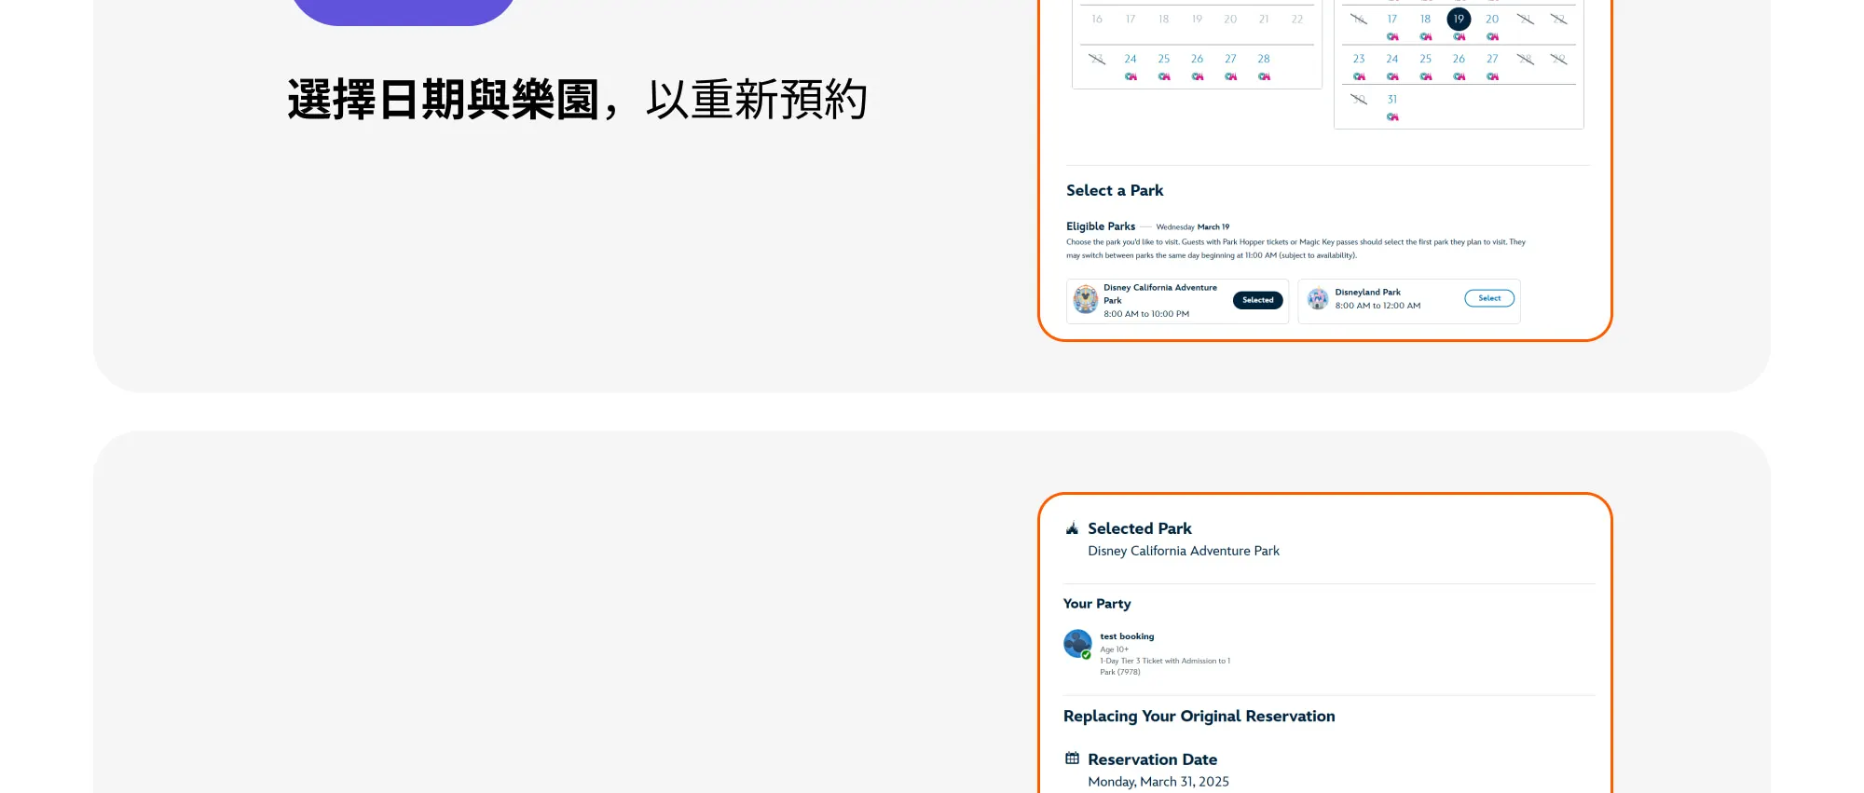Pick date 26 in the calendar ending on 28
Viewport: 1864px width, 793px height.
click(x=1197, y=59)
